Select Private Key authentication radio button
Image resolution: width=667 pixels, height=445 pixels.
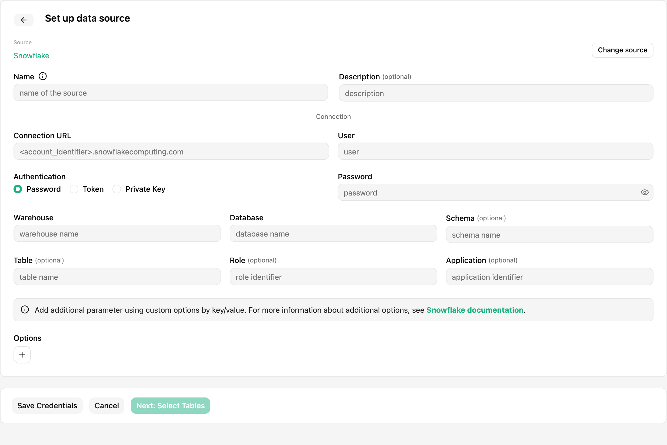[117, 189]
